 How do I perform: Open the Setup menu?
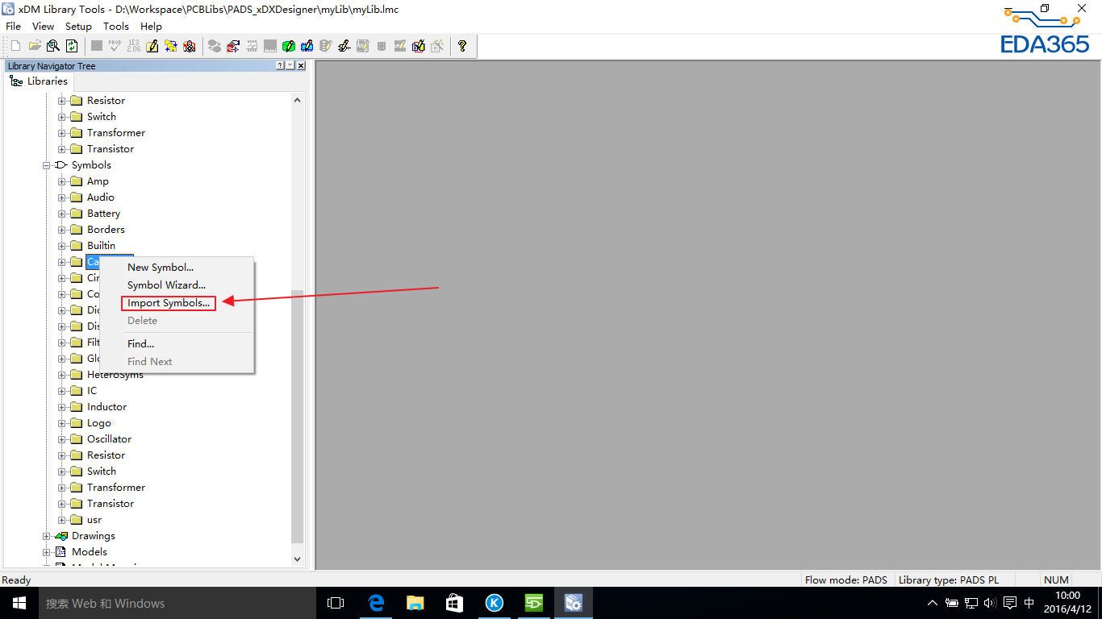[79, 27]
